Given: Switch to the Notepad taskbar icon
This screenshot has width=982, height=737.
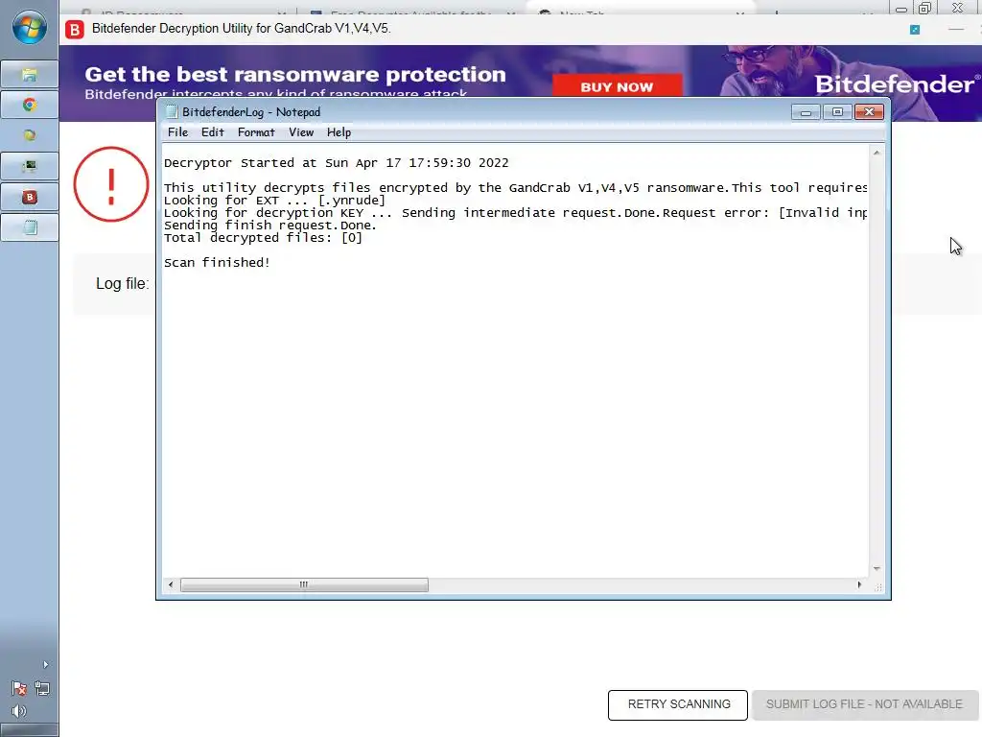Looking at the screenshot, I should point(30,227).
